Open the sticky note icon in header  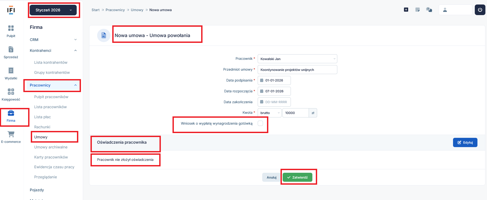(x=417, y=10)
